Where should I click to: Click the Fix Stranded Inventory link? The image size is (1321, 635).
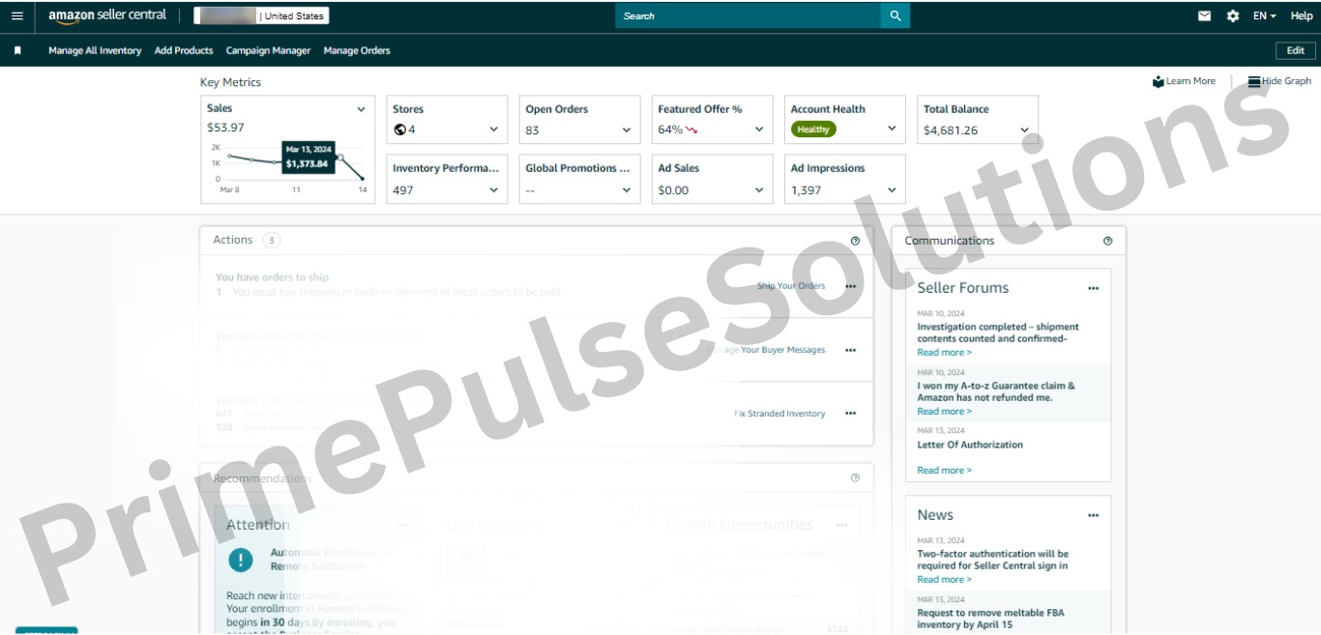(x=779, y=414)
